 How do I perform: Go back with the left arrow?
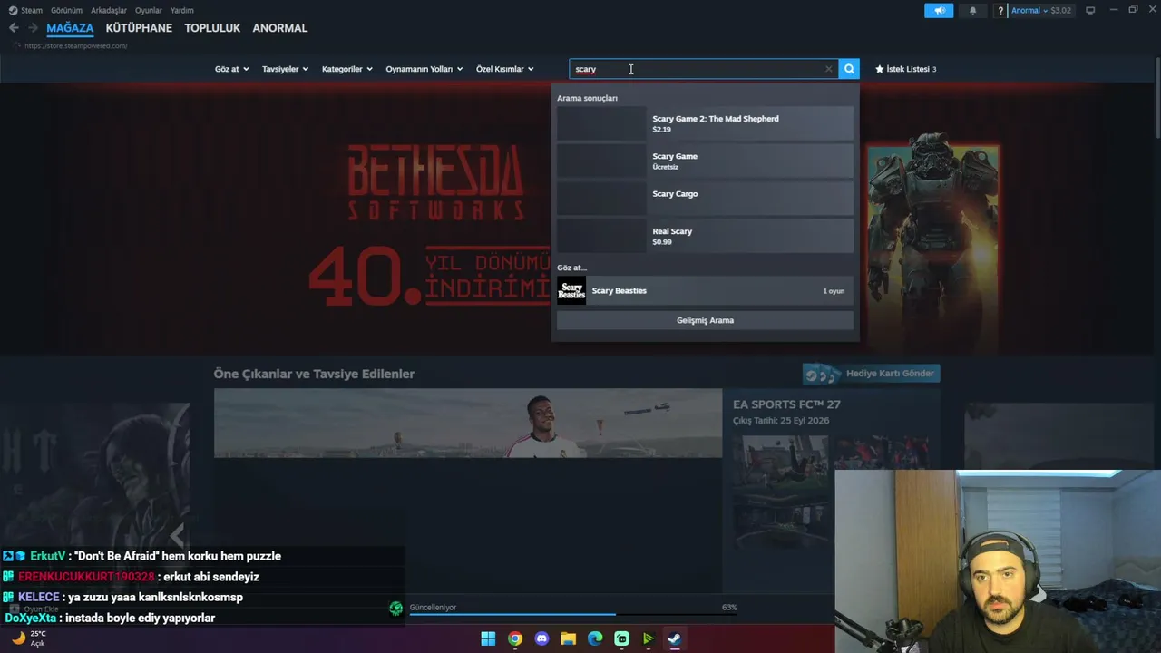[x=14, y=28]
